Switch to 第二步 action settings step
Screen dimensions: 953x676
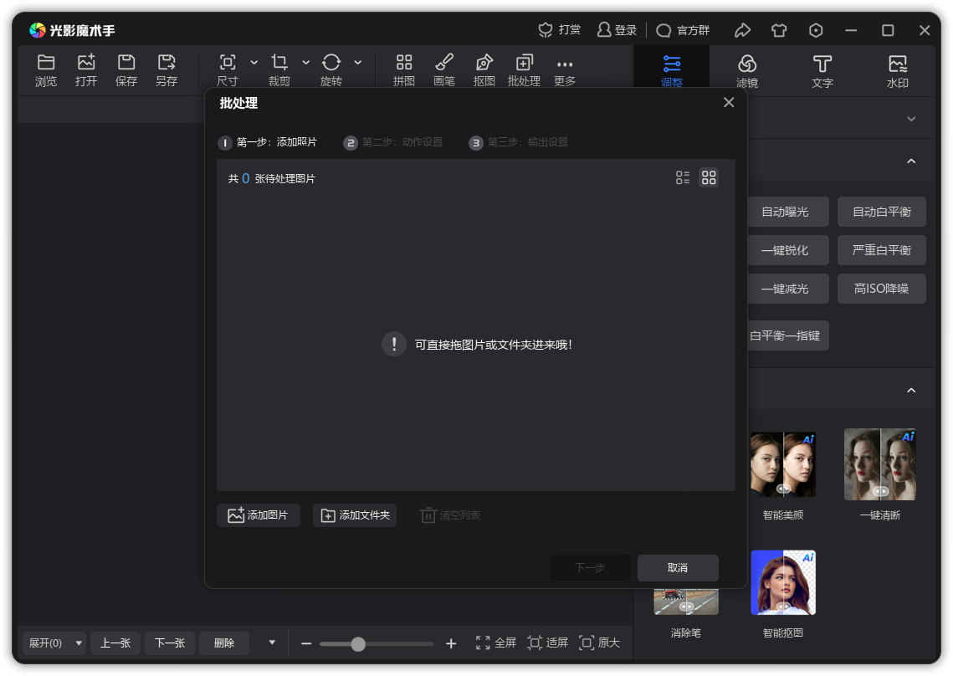393,142
